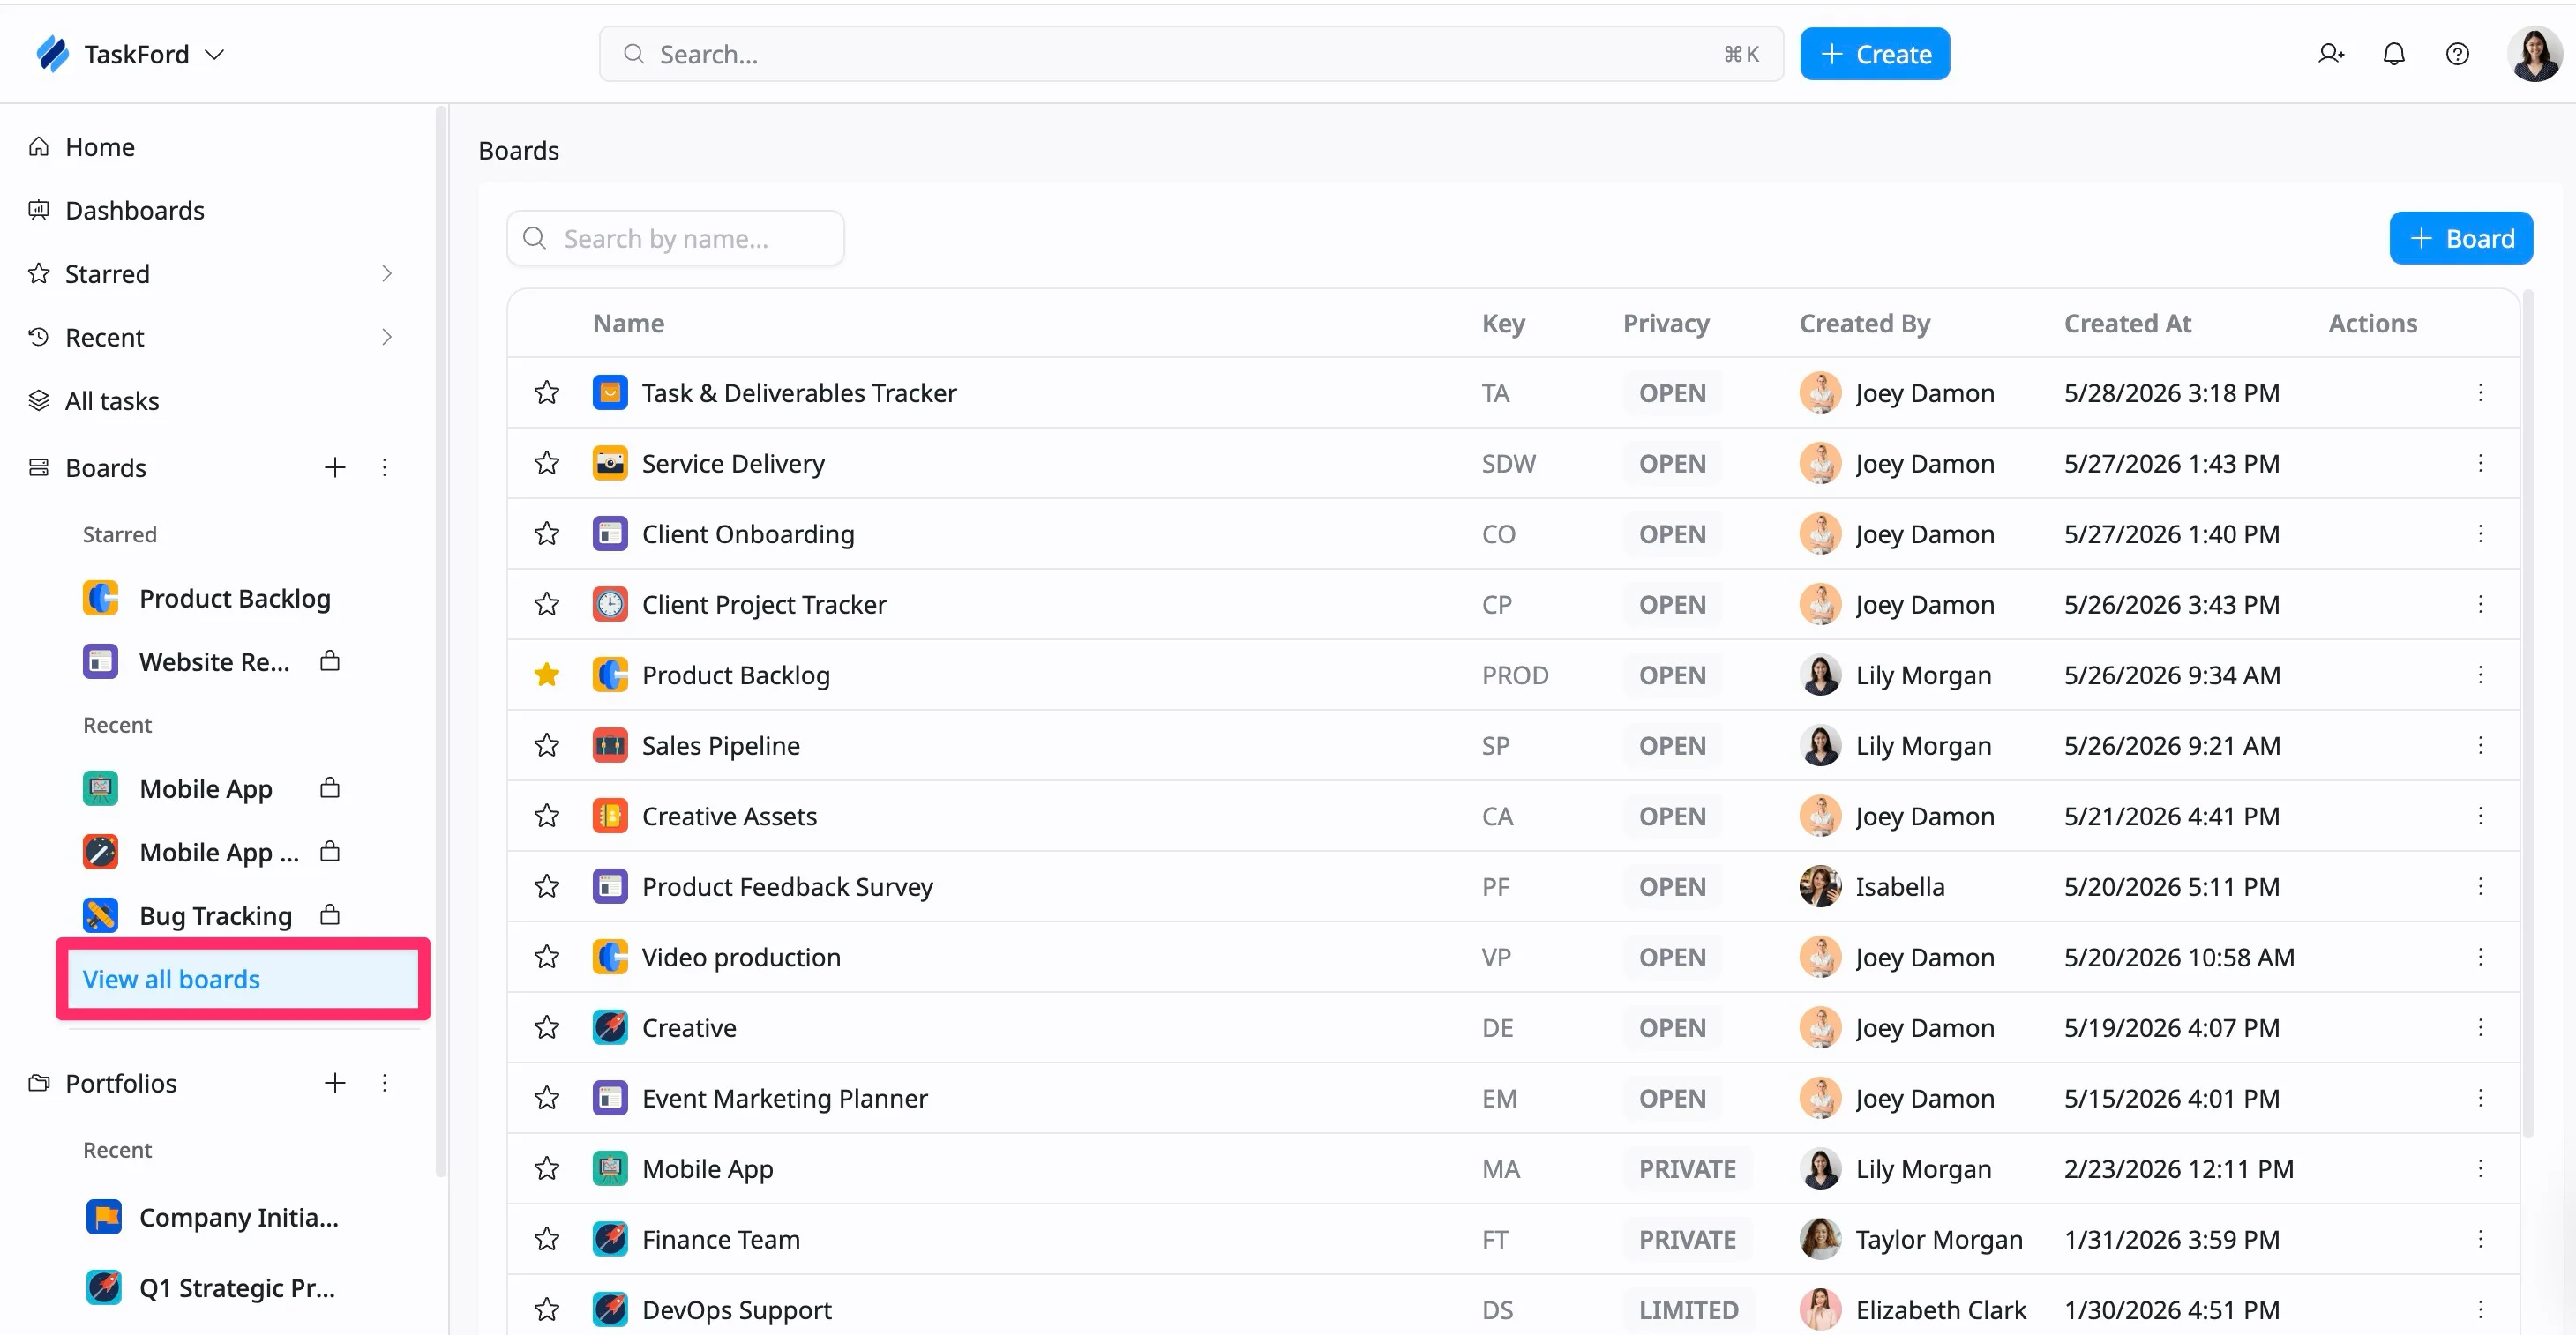This screenshot has height=1335, width=2576.
Task: Click the Creative Assets board icon
Action: coord(610,817)
